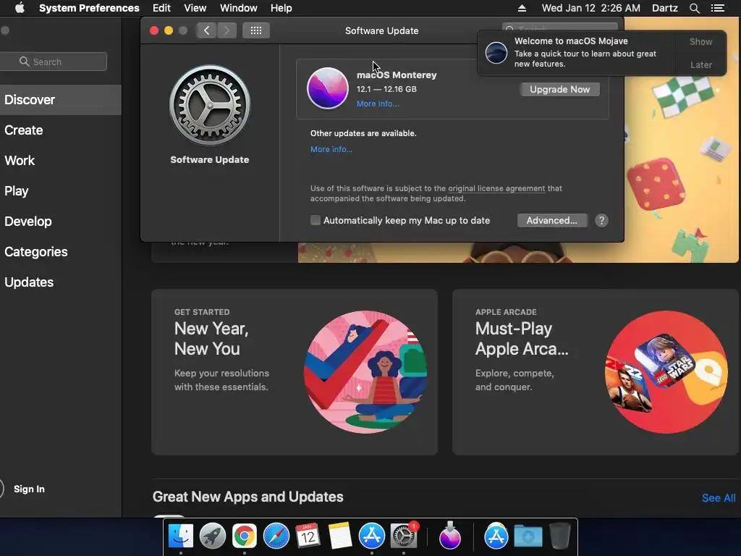
Task: Click the Mojave notification icon
Action: 496,52
